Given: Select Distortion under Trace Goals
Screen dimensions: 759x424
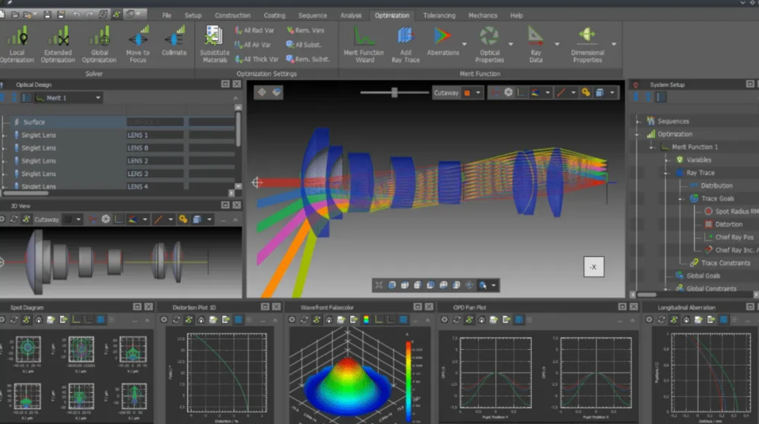Looking at the screenshot, I should pyautogui.click(x=724, y=224).
